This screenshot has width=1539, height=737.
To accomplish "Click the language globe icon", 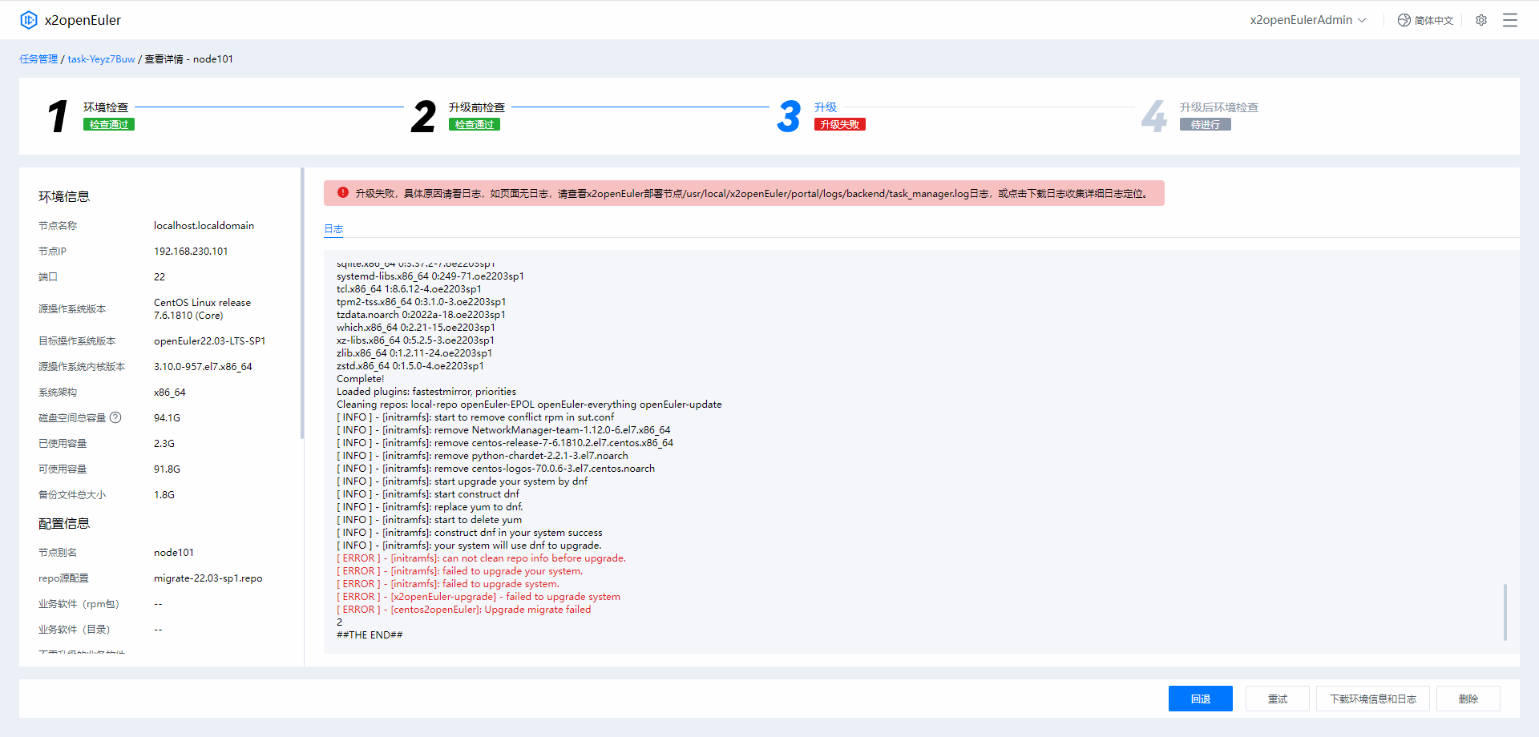I will (x=1404, y=20).
